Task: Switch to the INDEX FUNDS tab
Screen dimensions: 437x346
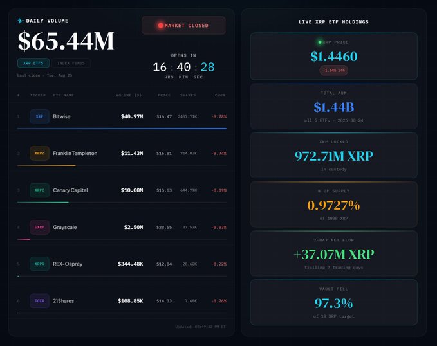Action: (71, 63)
